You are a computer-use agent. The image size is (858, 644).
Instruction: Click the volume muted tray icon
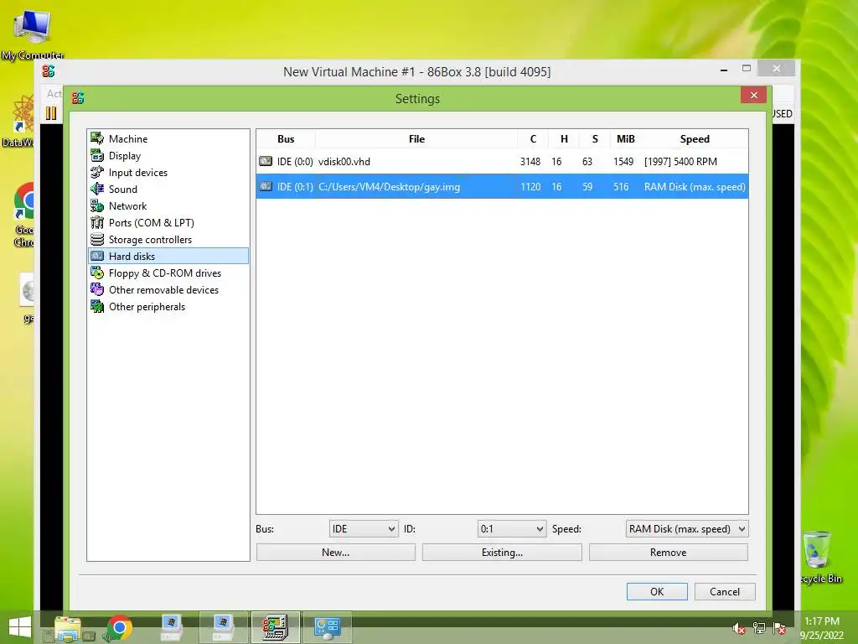click(738, 628)
